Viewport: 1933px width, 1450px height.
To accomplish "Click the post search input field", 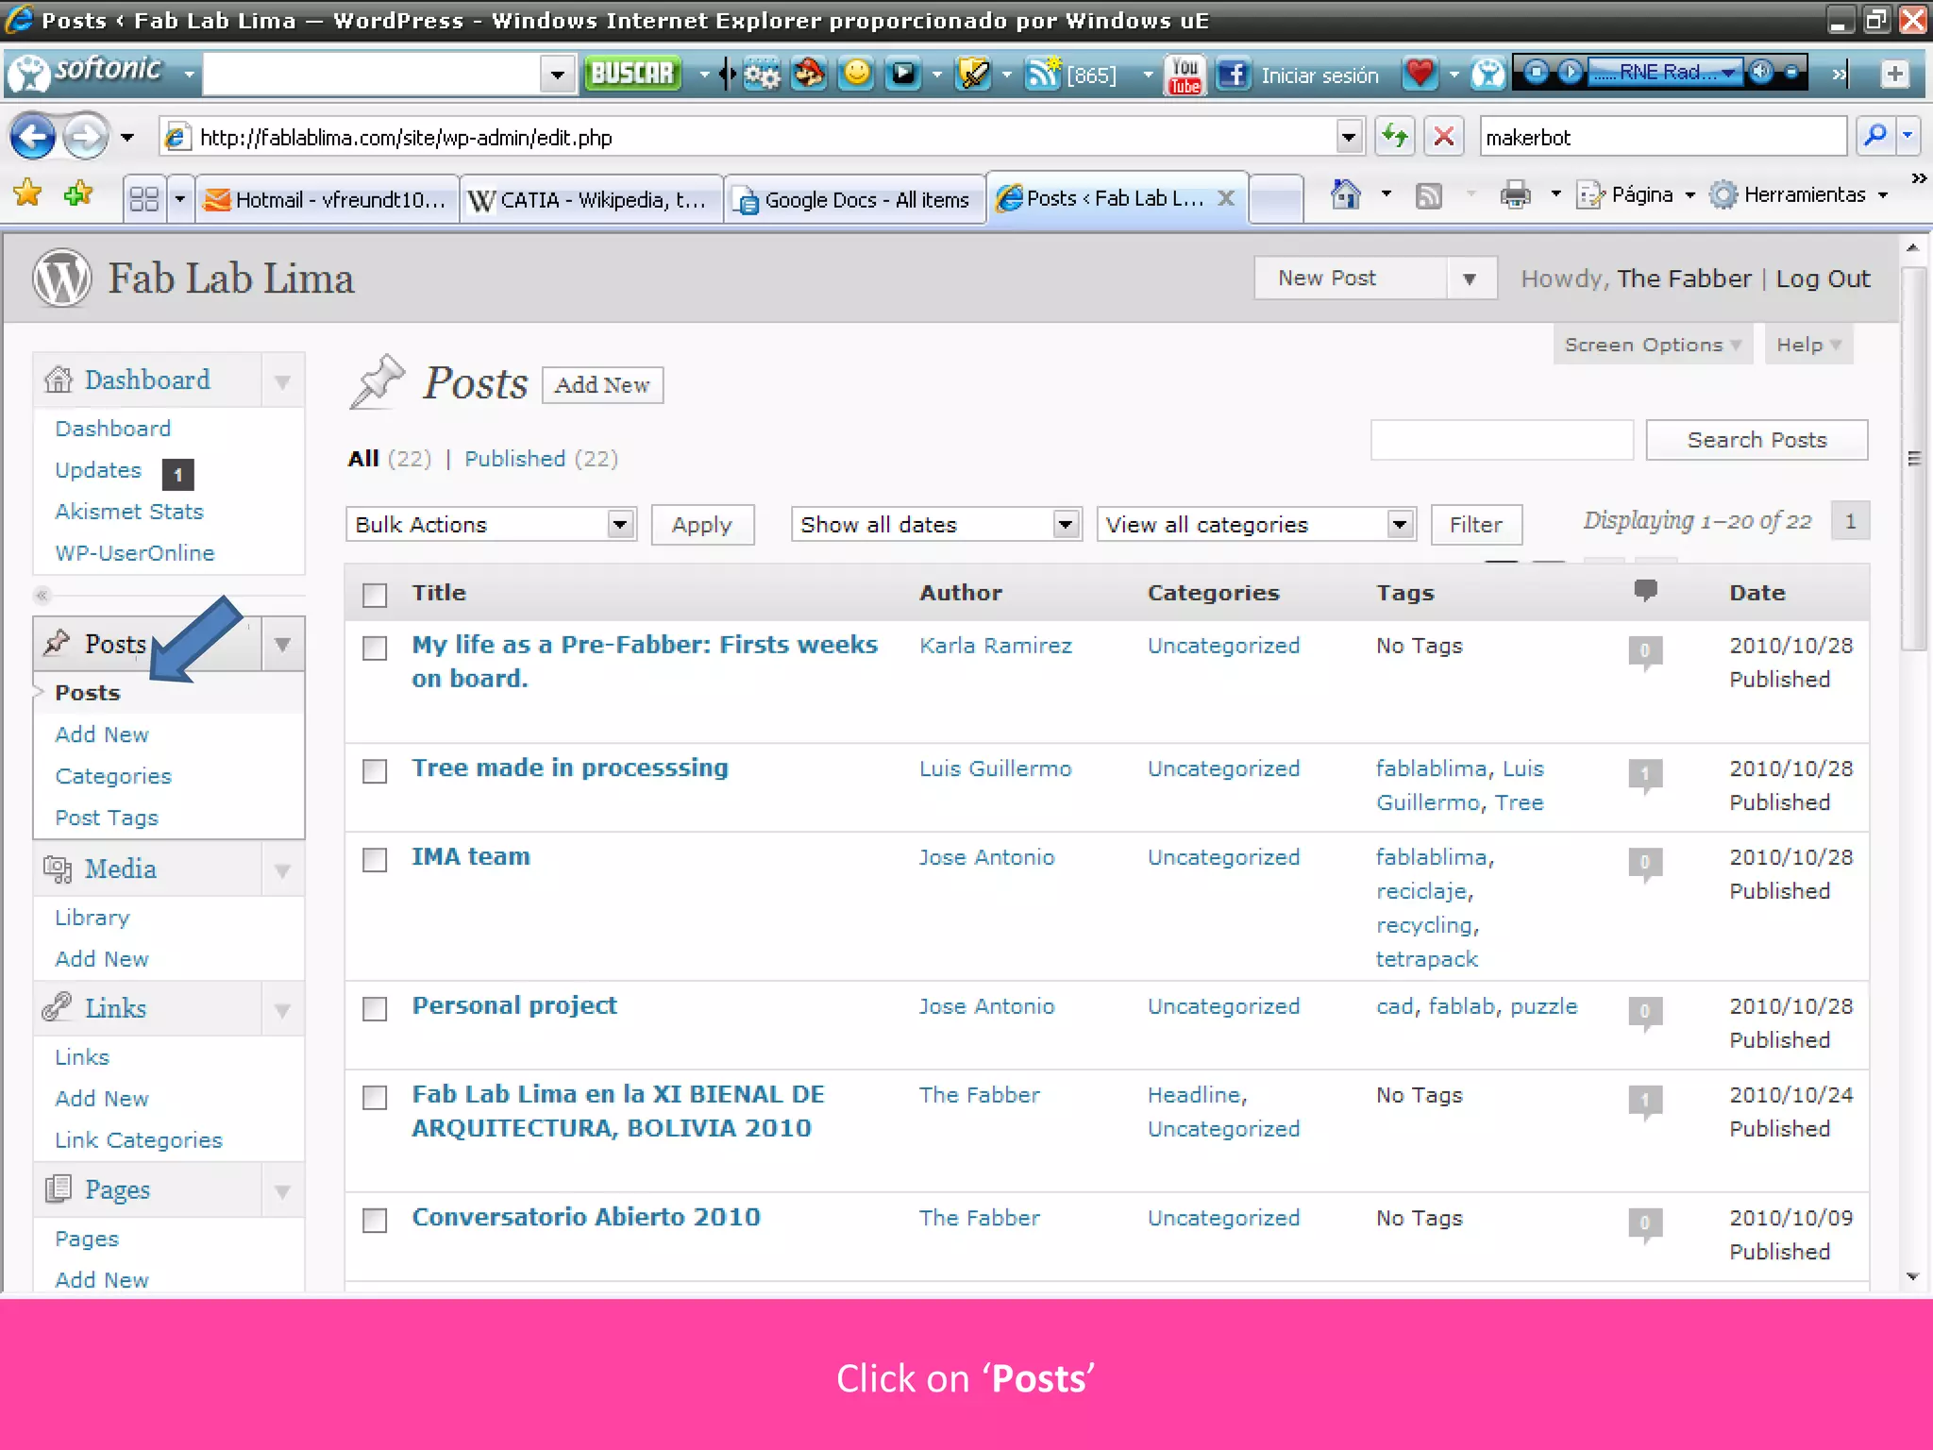I will [x=1501, y=440].
